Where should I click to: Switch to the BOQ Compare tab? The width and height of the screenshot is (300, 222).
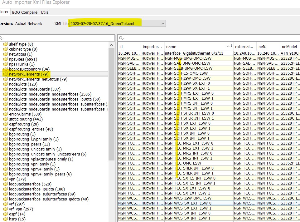[x=25, y=12]
